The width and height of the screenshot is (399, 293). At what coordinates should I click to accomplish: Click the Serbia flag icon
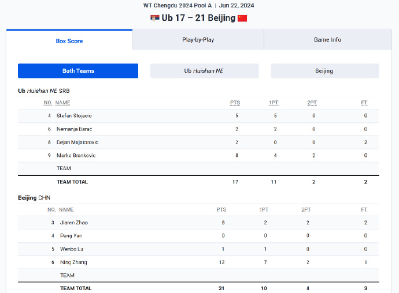(155, 18)
